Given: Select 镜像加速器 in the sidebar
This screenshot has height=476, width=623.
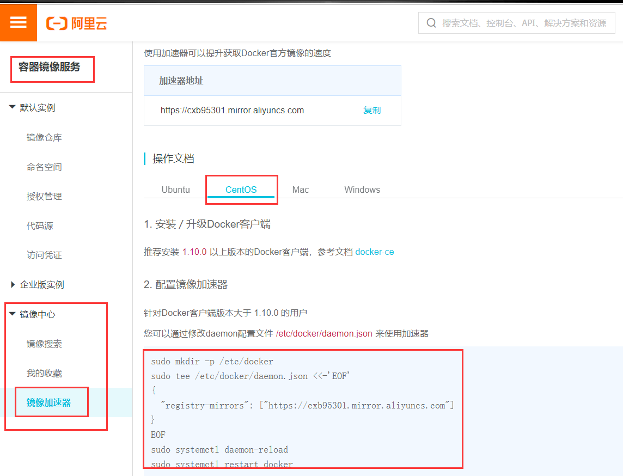Looking at the screenshot, I should click(x=48, y=402).
